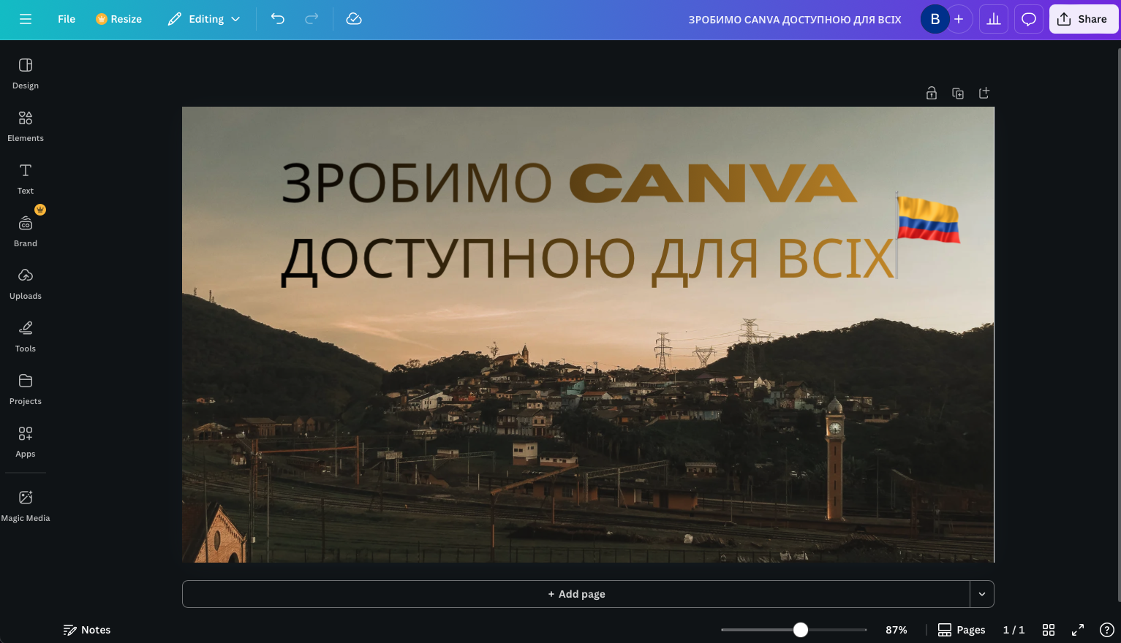Duplicate the page

pos(958,93)
